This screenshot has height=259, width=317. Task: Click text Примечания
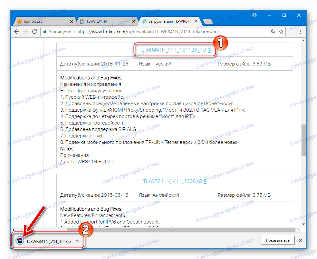[x=74, y=155]
